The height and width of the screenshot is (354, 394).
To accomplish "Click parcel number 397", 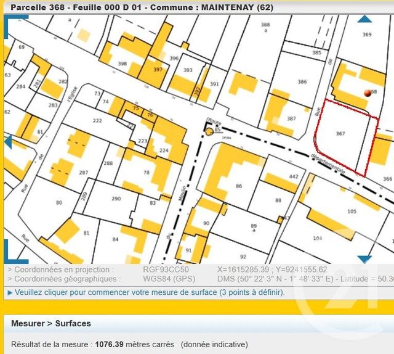I will tap(158, 70).
